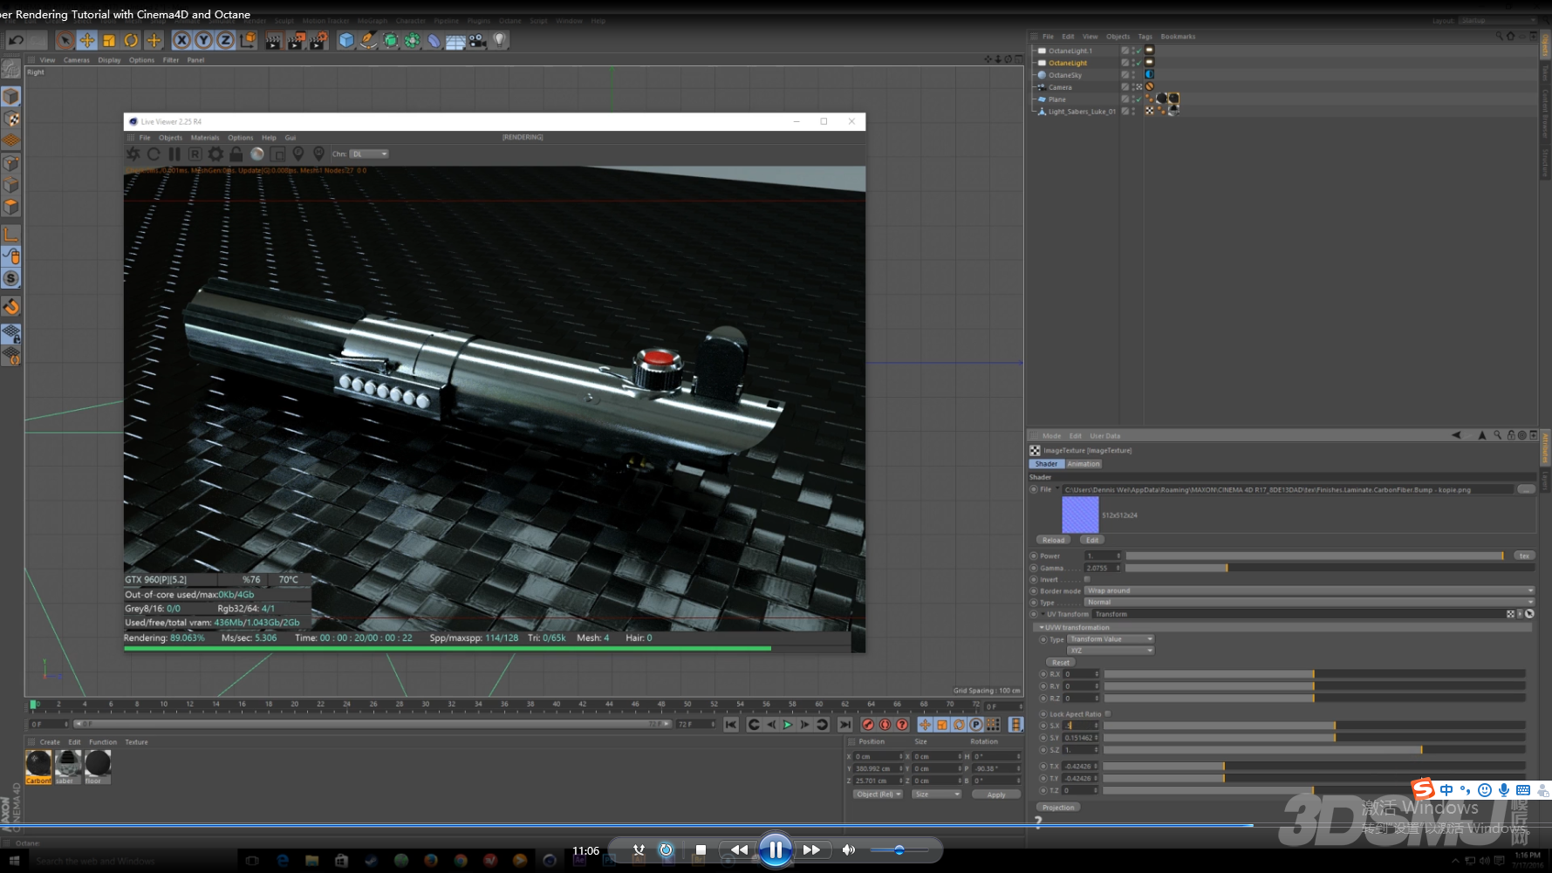Select OctaneSky object in Object Manager
Screen dimensions: 1552x873
tap(1065, 75)
